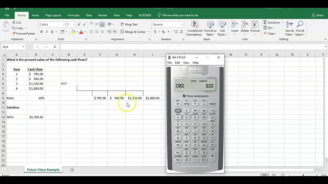The width and height of the screenshot is (328, 184).
Task: Apply comma style
Action: pyautogui.click(x=169, y=32)
